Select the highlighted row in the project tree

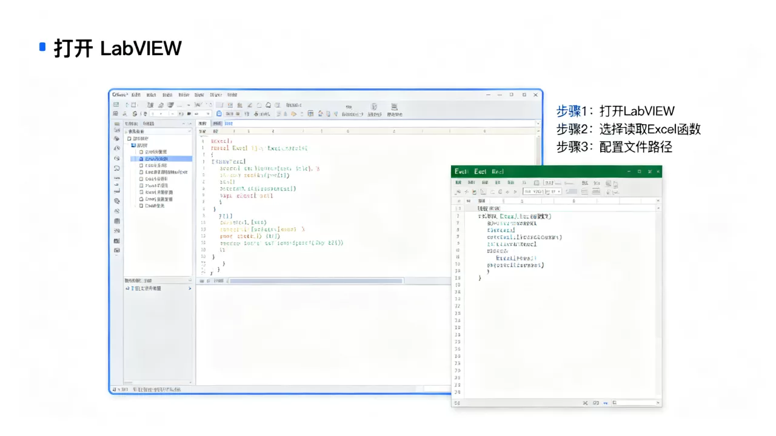point(161,159)
